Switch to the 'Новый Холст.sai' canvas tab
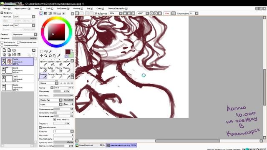Image resolution: width=267 pixels, height=150 pixels. tap(90, 145)
